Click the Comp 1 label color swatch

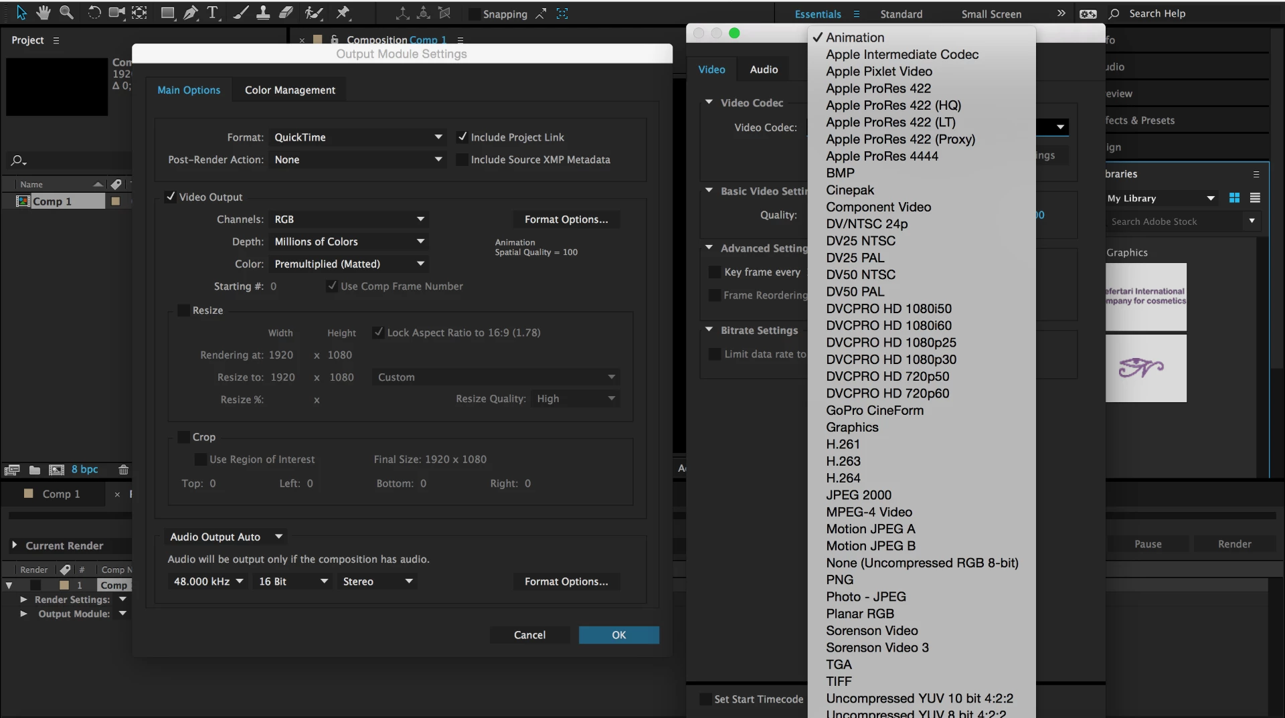pos(115,201)
